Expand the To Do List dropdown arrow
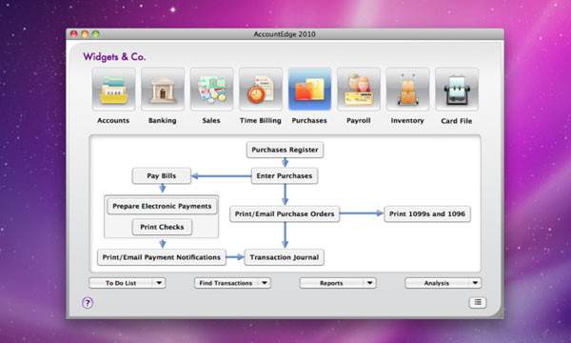The width and height of the screenshot is (571, 343). point(159,283)
